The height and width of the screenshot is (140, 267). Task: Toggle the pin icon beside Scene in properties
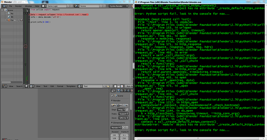pos(112,96)
